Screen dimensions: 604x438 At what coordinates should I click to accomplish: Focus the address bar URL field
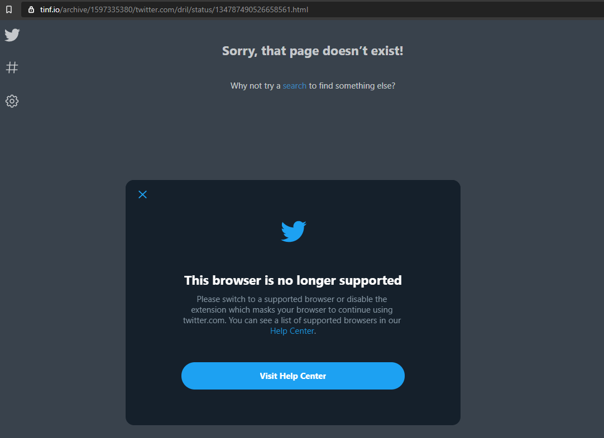coord(312,9)
